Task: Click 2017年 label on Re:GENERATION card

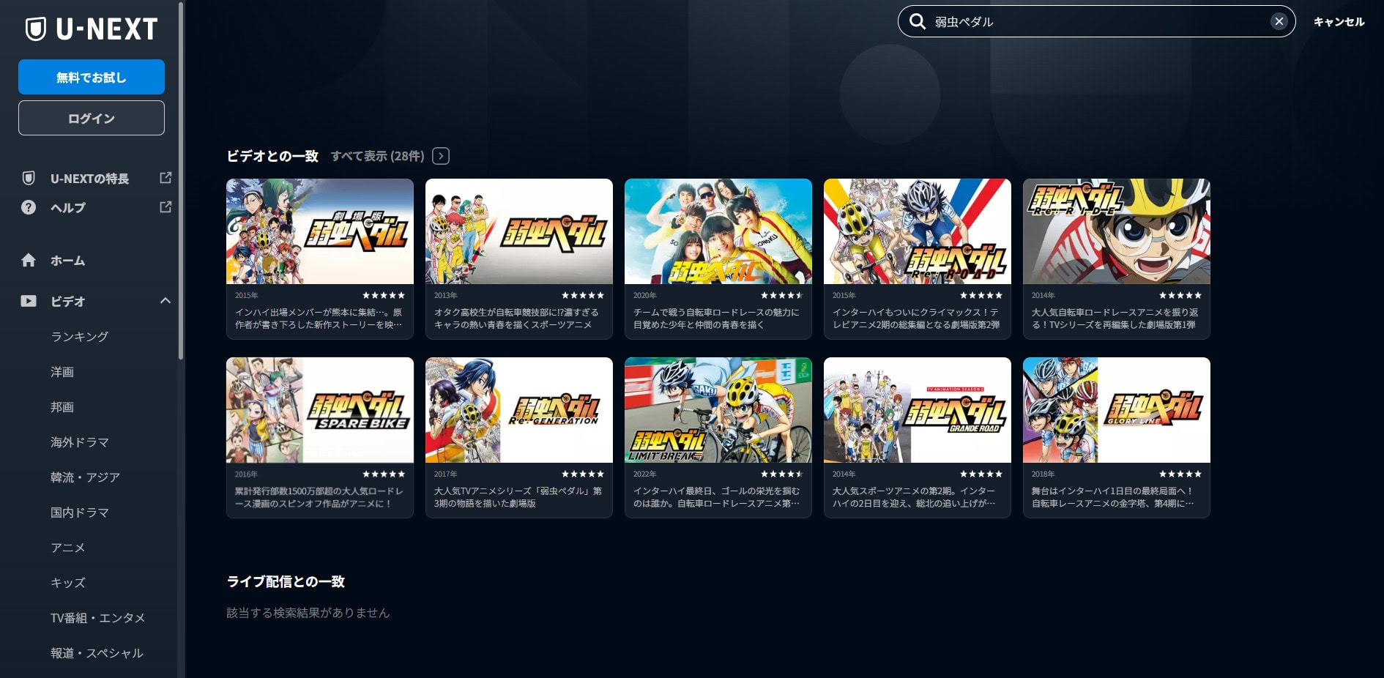Action: 445,474
